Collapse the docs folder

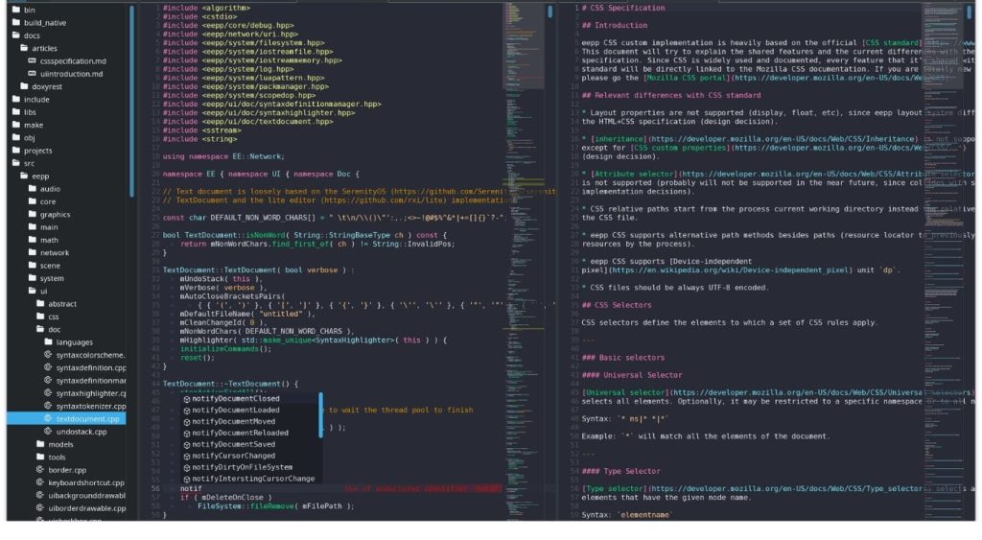pyautogui.click(x=16, y=35)
